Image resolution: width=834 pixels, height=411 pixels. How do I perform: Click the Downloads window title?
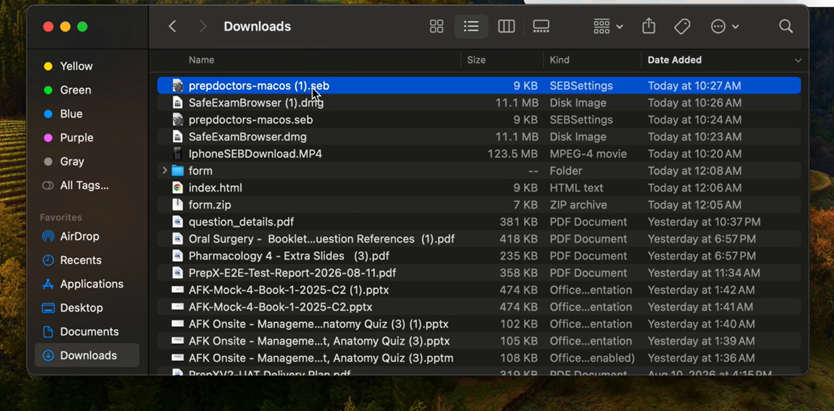point(257,26)
